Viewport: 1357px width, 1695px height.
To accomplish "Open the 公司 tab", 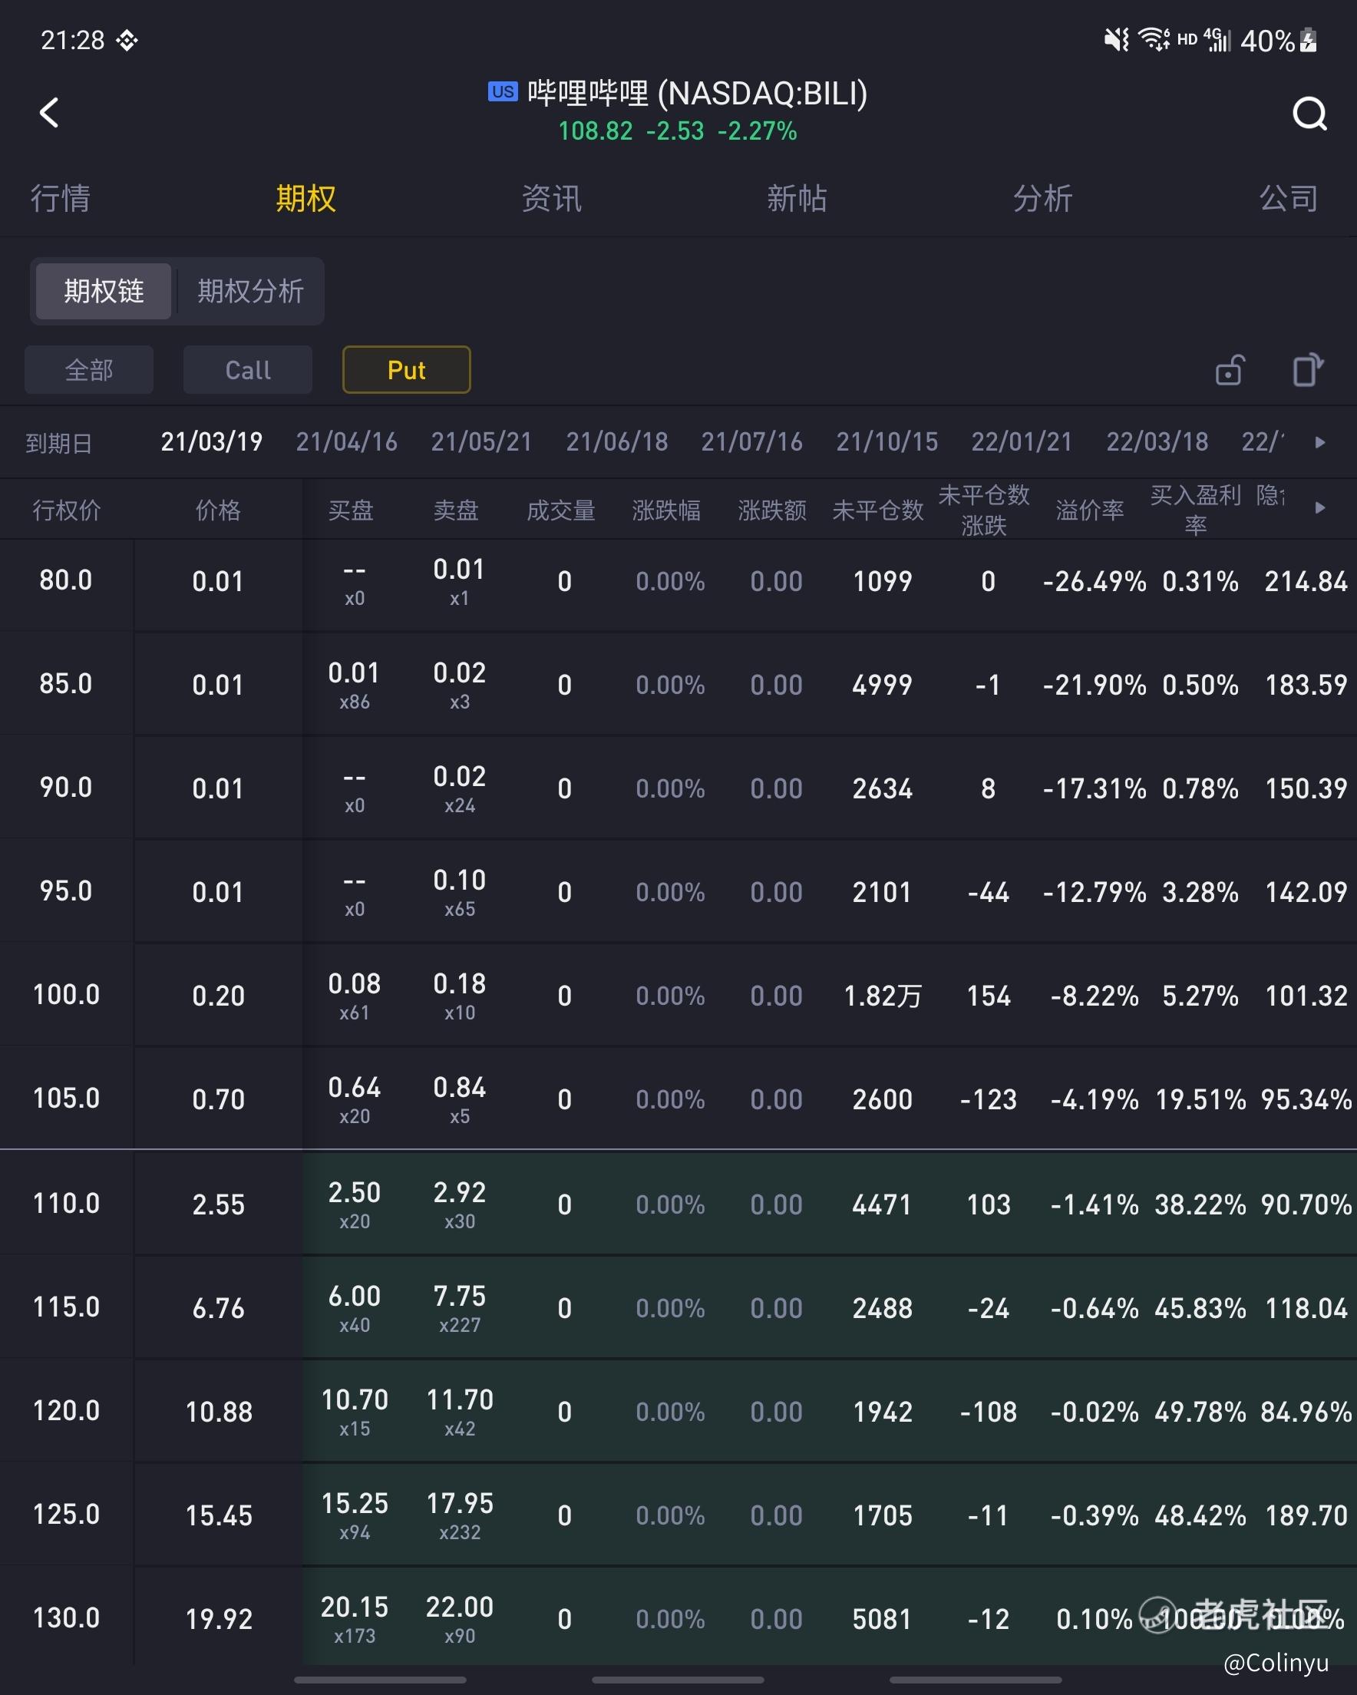I will coord(1289,198).
